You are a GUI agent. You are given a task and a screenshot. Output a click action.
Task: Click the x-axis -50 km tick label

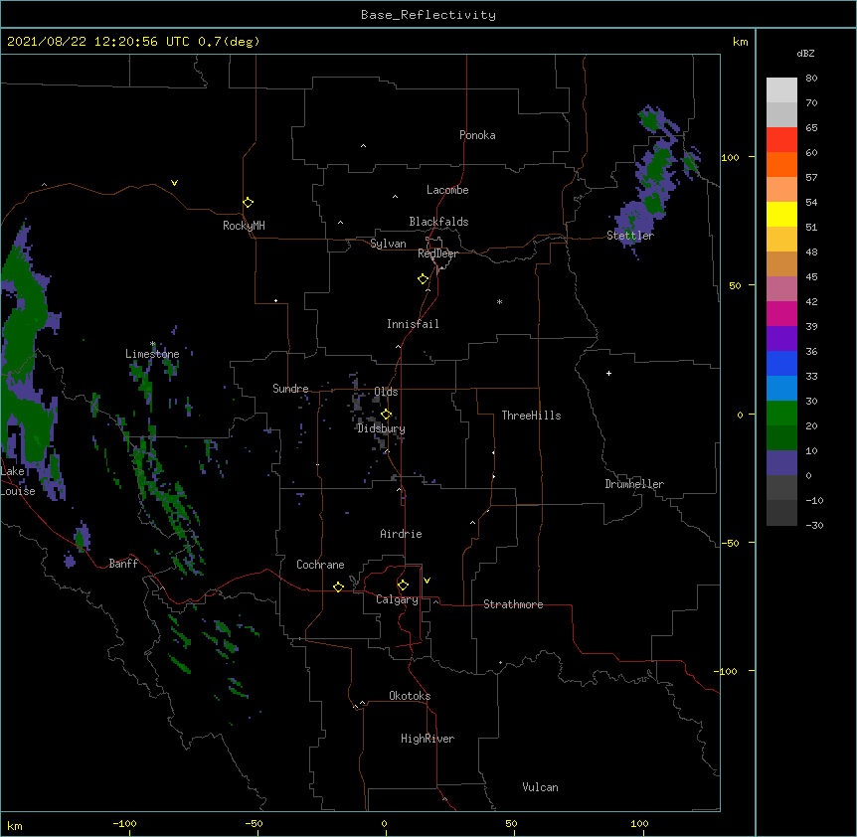pyautogui.click(x=255, y=823)
